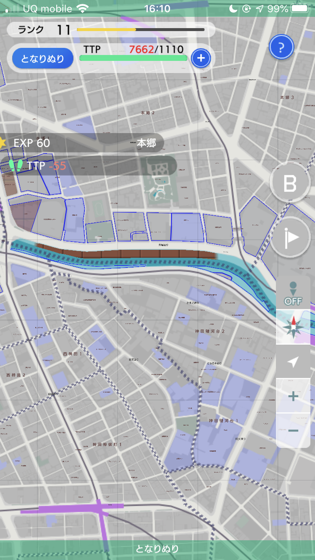
Task: Tap the purple highlighted road intersection
Action: [103, 510]
